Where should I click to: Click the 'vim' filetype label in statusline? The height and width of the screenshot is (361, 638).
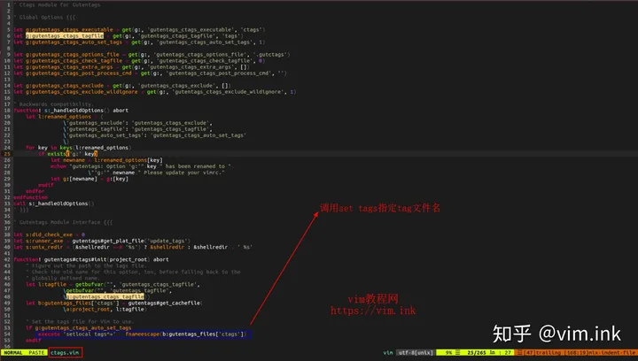[x=388, y=352]
